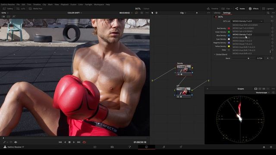Reset the DCTL effect

[272, 17]
